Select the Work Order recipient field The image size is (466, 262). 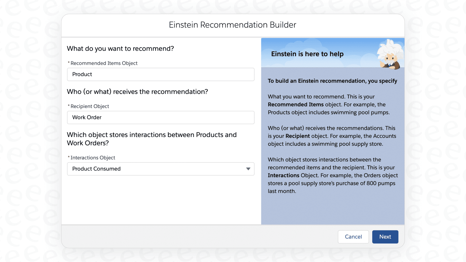tap(161, 117)
